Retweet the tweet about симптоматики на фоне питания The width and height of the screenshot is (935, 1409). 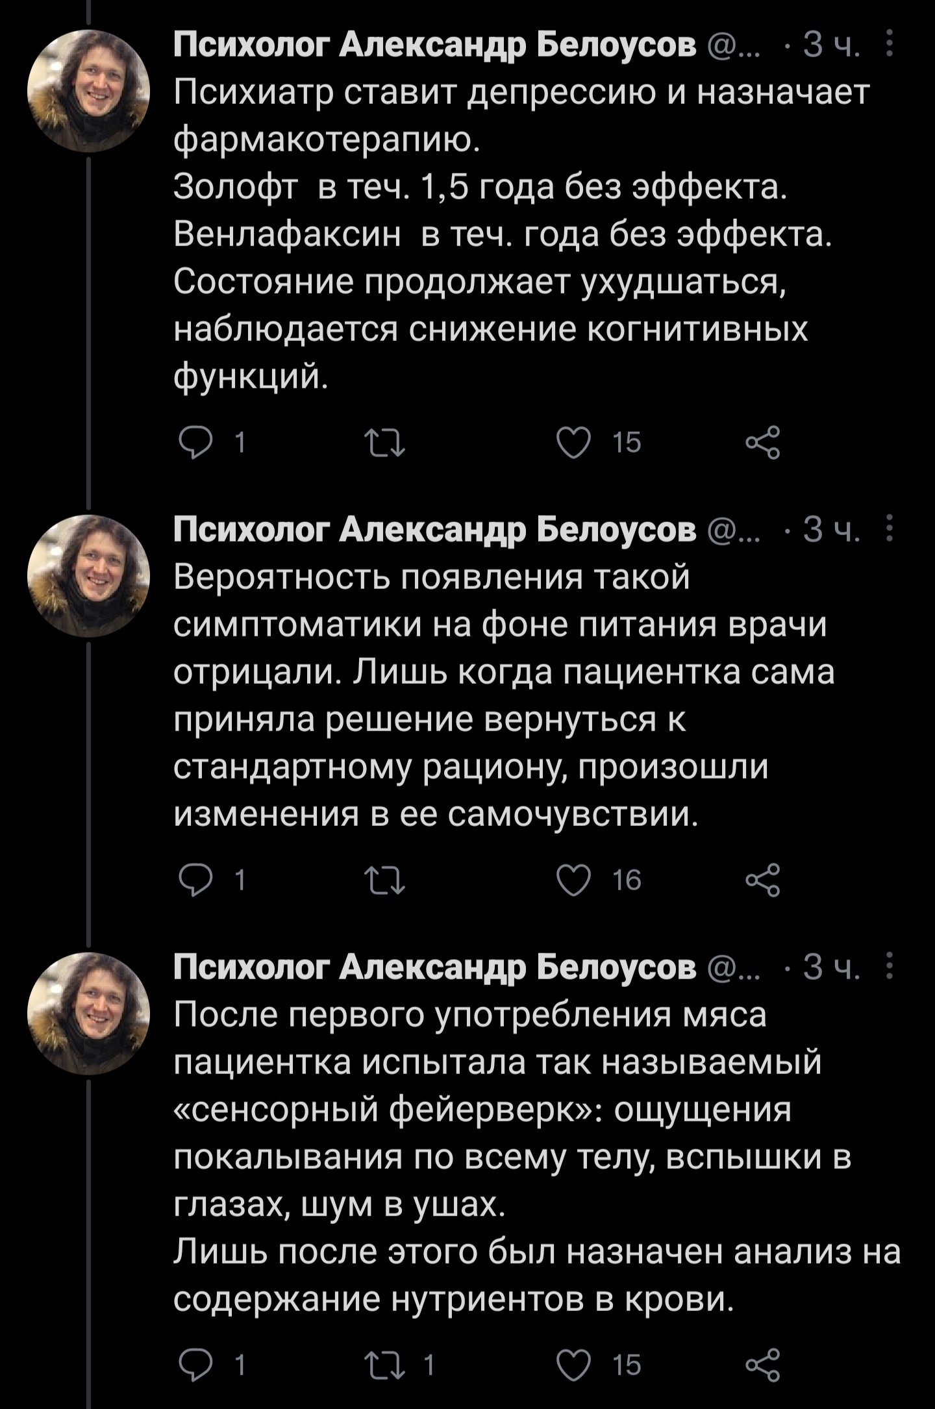384,880
